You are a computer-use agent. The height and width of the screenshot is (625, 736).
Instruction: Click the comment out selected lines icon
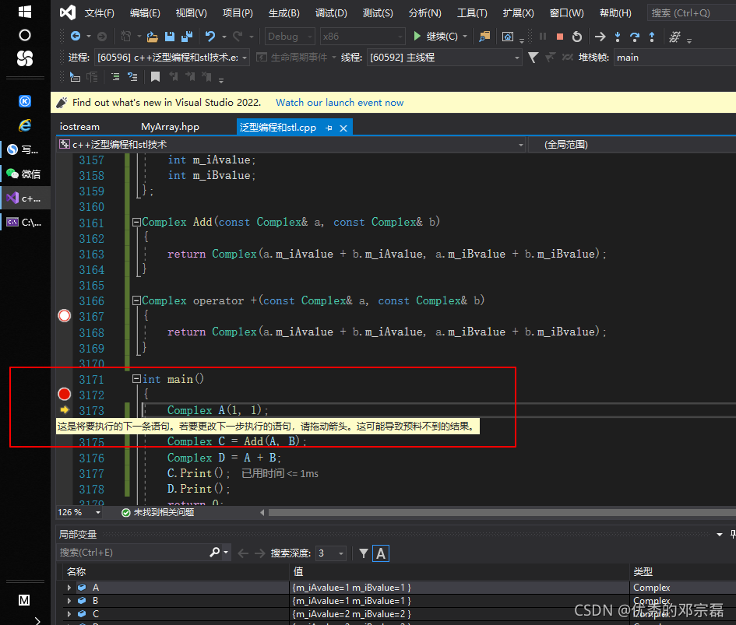115,76
